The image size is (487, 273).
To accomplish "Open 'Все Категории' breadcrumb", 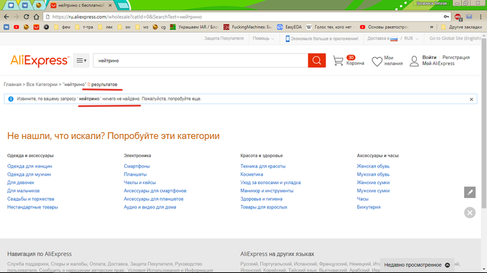I will click(42, 84).
